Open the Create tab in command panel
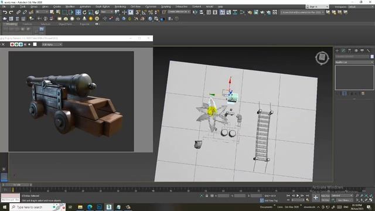The image size is (375, 211). pyautogui.click(x=337, y=50)
